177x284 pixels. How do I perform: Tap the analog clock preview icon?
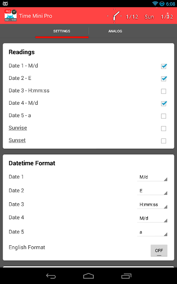114,16
